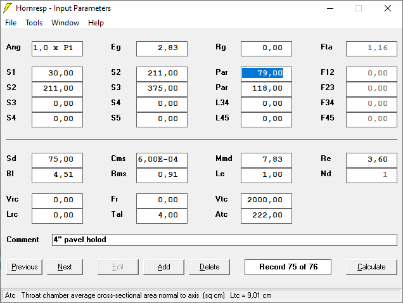
Task: Click the Hornresp lightning bolt title icon
Action: pos(8,8)
